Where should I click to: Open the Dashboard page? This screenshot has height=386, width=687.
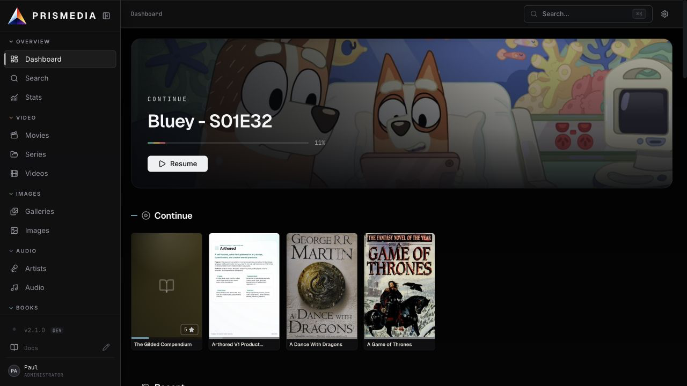[60, 59]
